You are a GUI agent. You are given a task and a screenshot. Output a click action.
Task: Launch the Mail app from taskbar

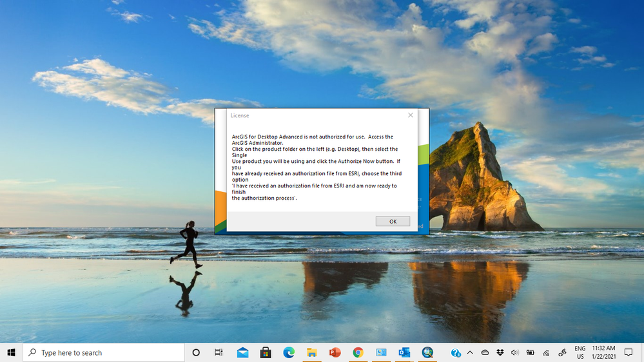[243, 352]
